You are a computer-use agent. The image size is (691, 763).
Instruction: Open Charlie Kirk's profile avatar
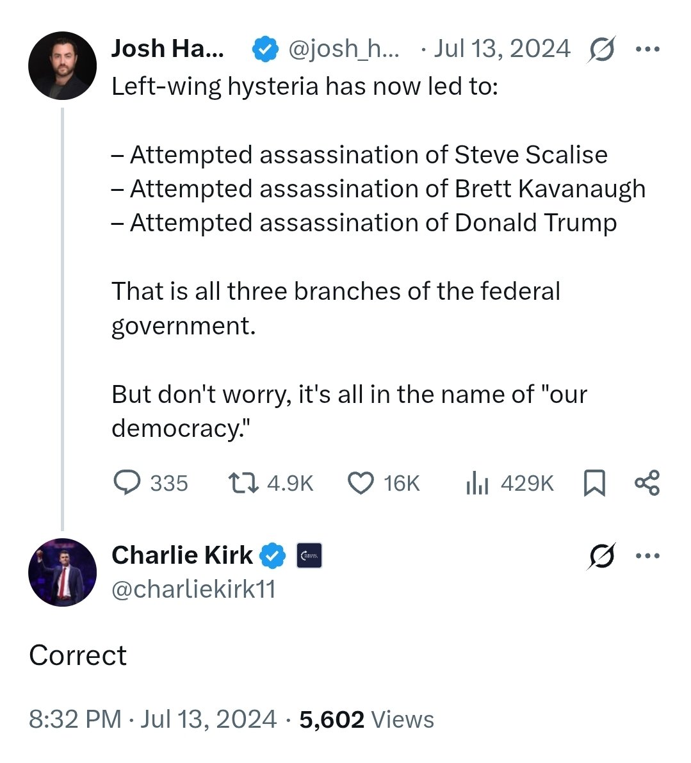pyautogui.click(x=63, y=572)
